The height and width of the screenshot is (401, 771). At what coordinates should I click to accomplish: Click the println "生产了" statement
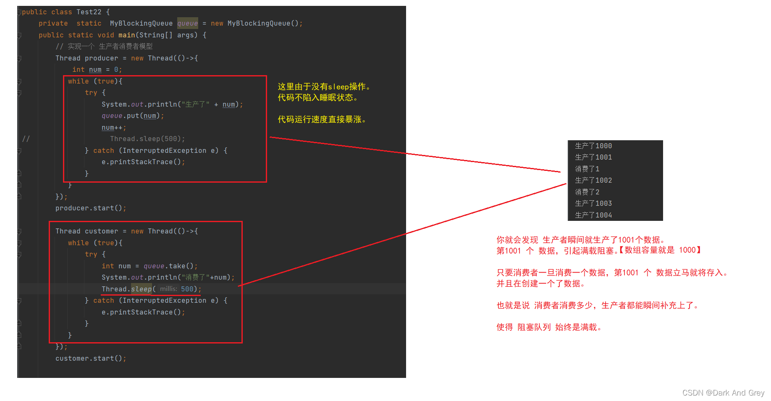172,105
